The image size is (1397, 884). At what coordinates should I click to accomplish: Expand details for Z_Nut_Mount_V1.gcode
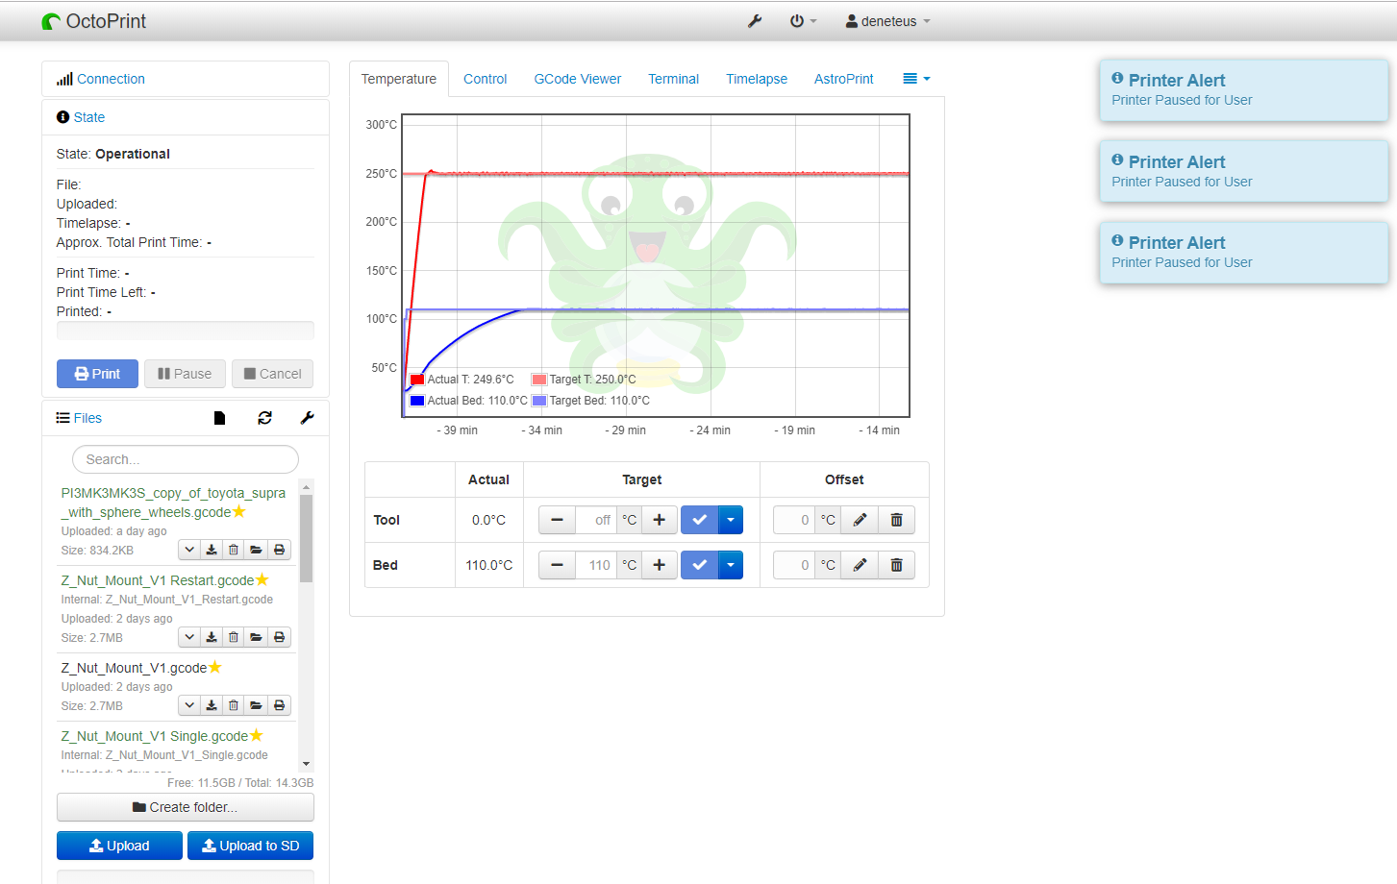(x=189, y=705)
